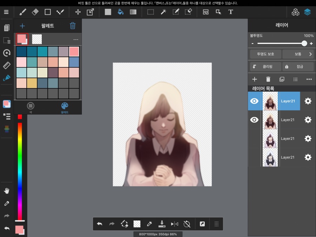The height and width of the screenshot is (237, 316).
Task: Open the palette options via --- control
Action: pyautogui.click(x=76, y=39)
